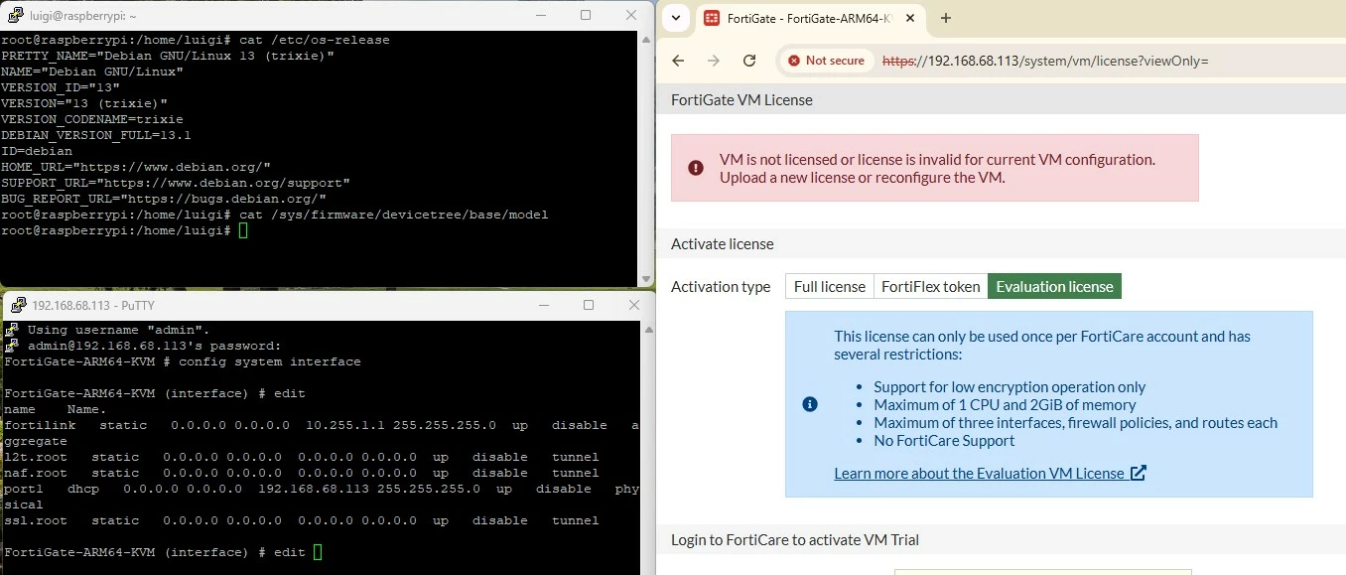
Task: Click the URL address bar text
Action: (x=1045, y=61)
